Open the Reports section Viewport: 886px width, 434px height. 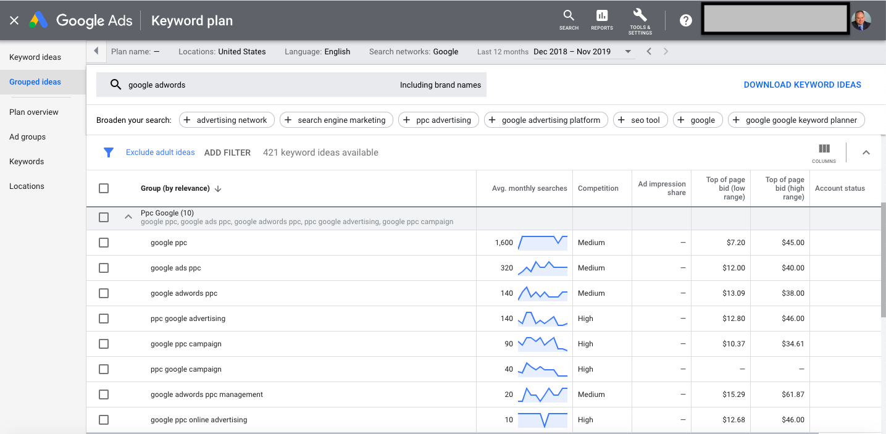(x=601, y=20)
